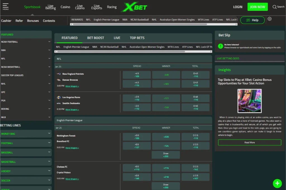Select Chelsea FC winner +114
The width and height of the screenshot is (286, 190).
(x=166, y=168)
